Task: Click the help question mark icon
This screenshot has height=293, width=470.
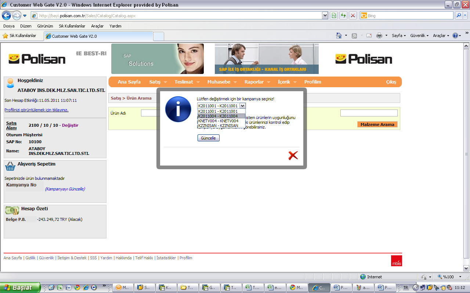Action: pos(455,36)
